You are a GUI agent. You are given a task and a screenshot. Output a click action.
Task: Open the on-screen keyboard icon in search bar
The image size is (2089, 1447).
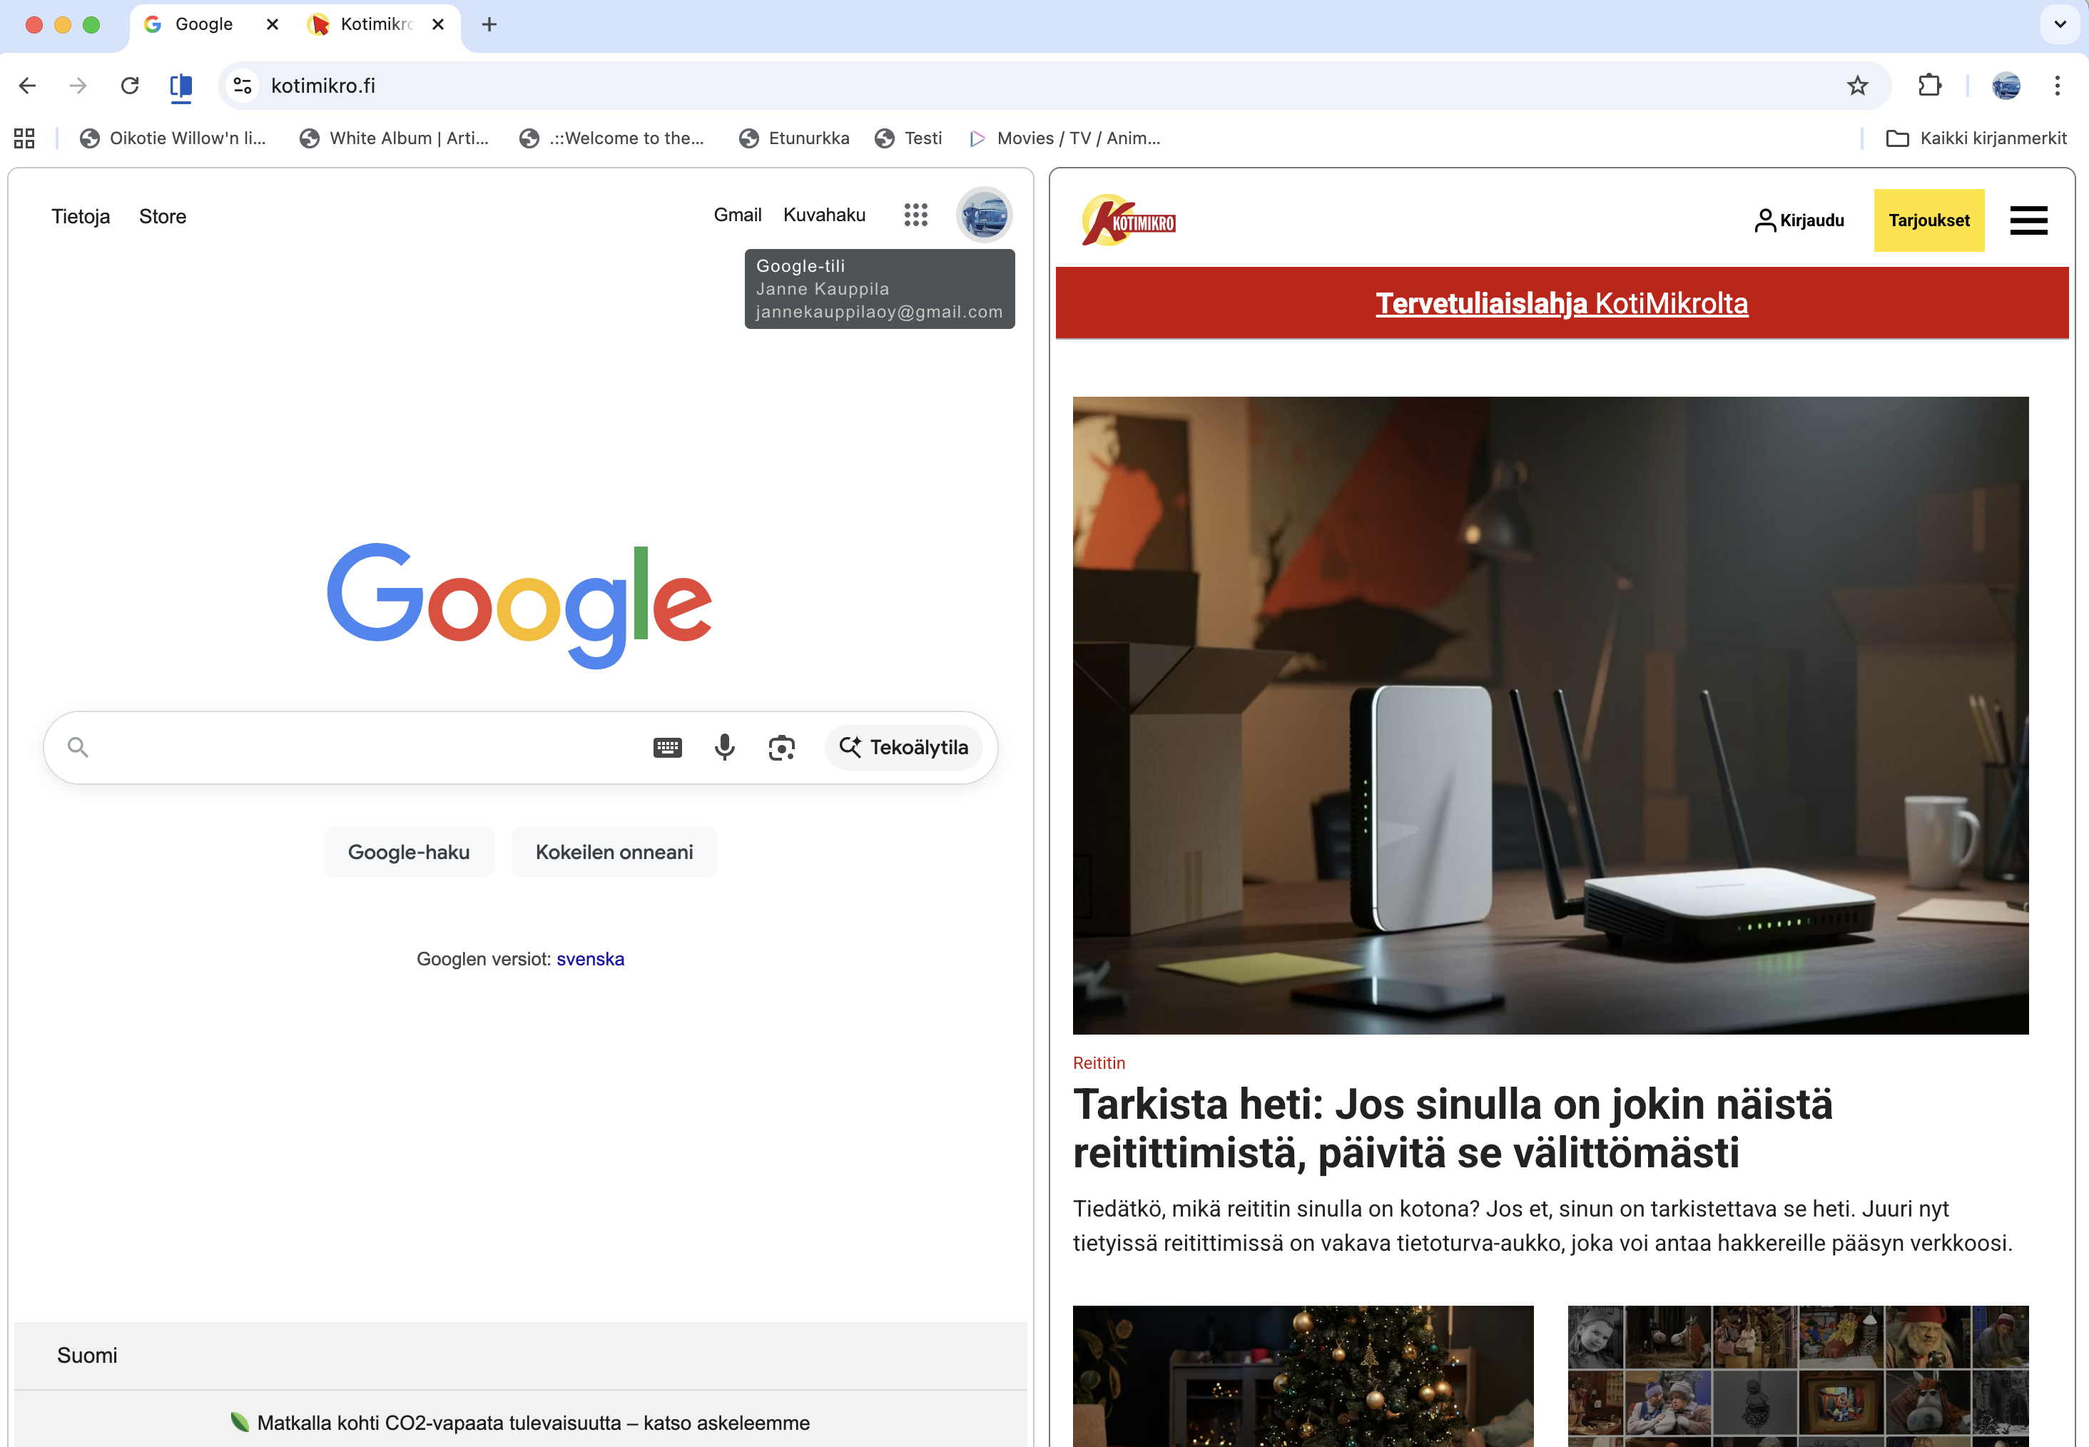[667, 746]
